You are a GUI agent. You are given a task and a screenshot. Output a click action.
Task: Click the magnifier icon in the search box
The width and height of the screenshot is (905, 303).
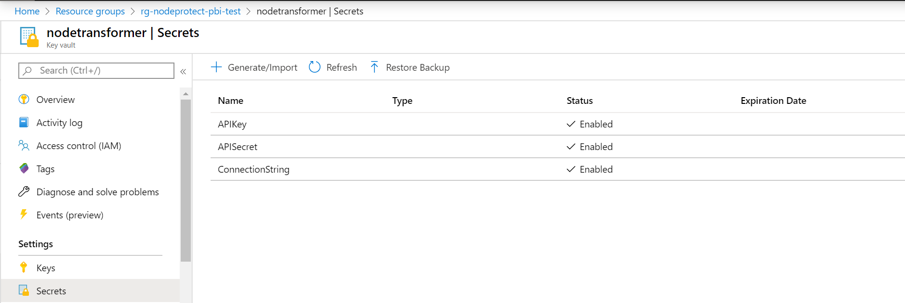(27, 71)
